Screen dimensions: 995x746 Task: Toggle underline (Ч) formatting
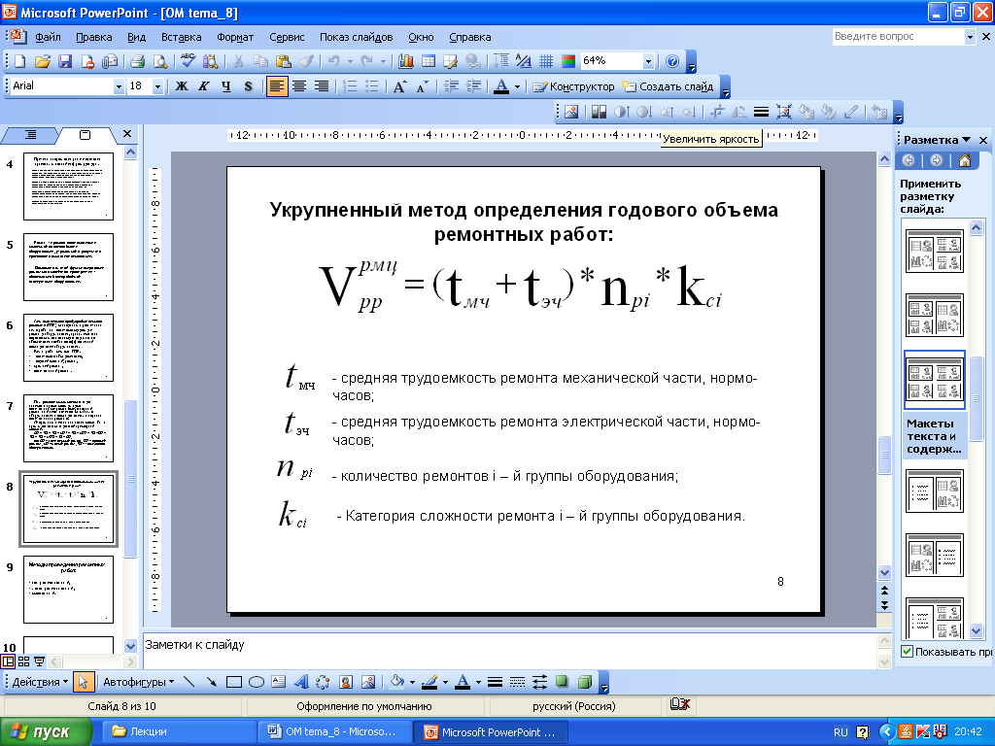coord(225,86)
